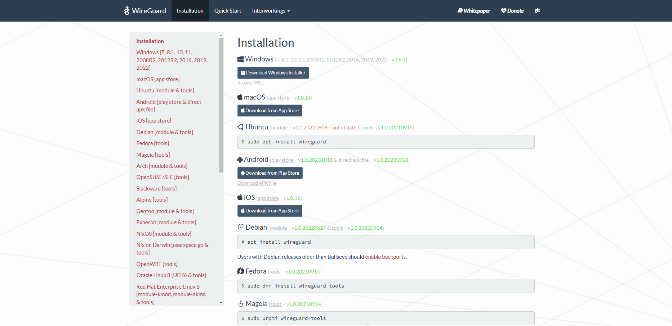Jump to Windows section in sidebar
The width and height of the screenshot is (672, 326).
coord(172,60)
